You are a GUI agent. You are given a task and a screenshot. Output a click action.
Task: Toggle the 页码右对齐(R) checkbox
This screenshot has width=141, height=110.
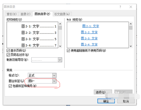coord(8,55)
